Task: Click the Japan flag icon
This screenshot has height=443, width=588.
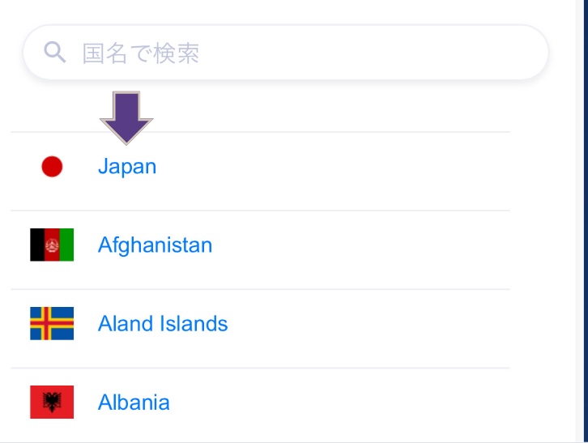Action: click(52, 167)
